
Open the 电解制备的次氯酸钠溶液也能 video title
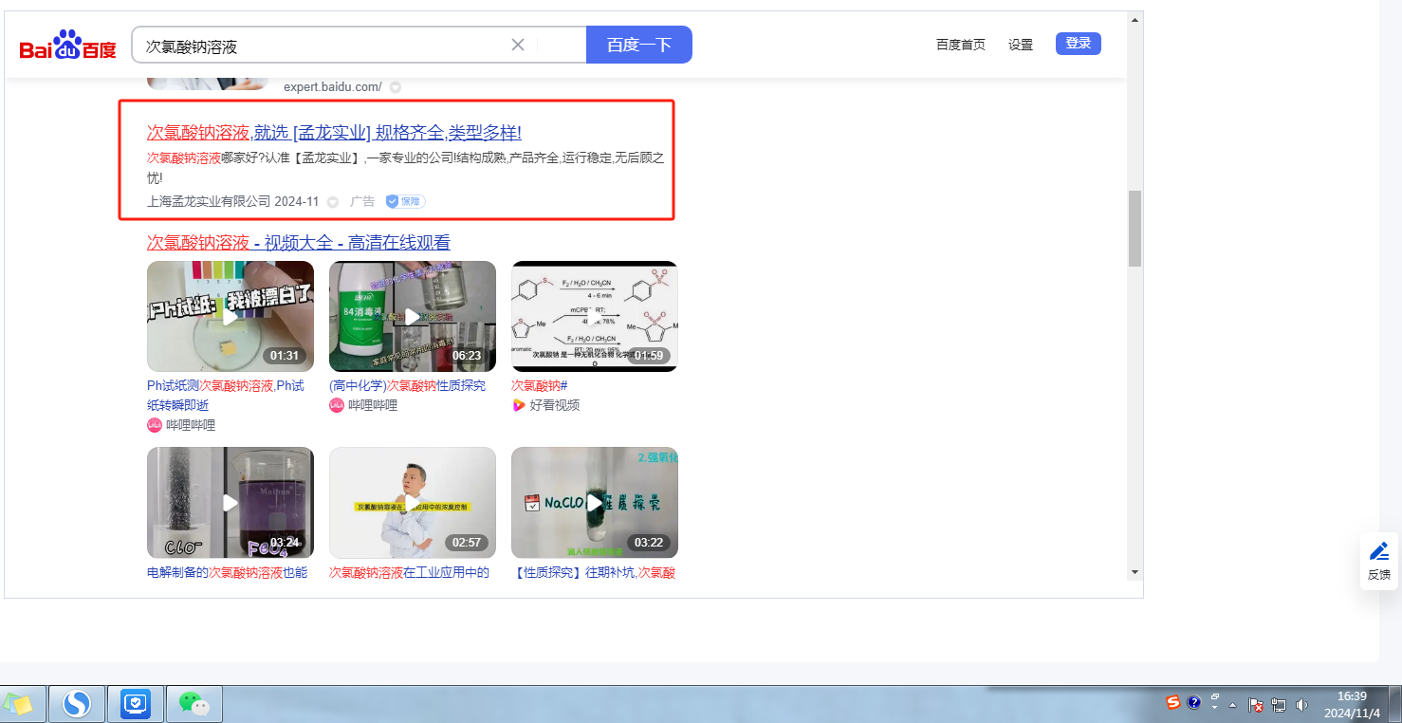(x=227, y=572)
